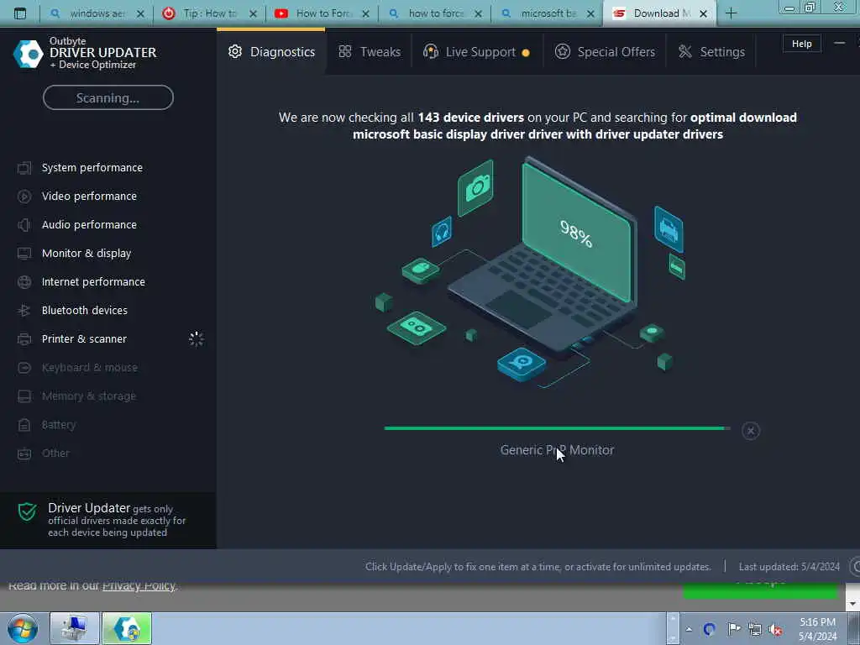The width and height of the screenshot is (860, 645).
Task: Click the taskbar clock showing 5:16 PM
Action: 817,629
